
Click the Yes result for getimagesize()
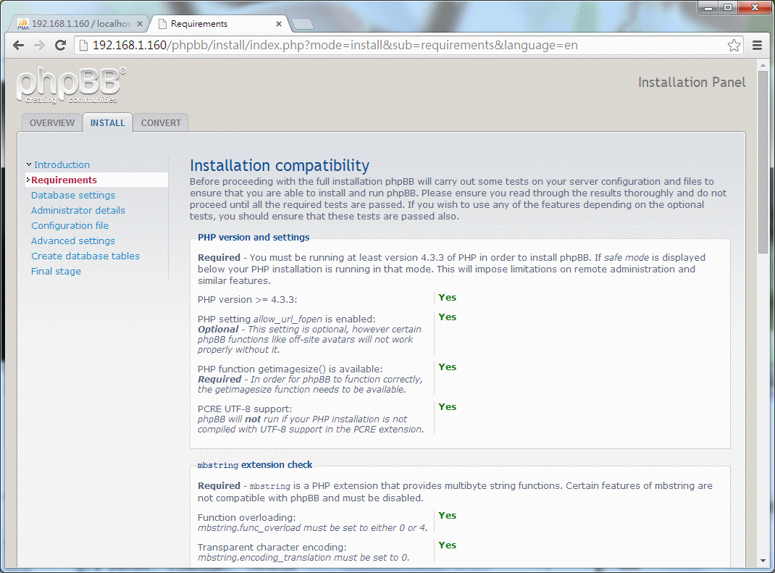[x=448, y=367]
